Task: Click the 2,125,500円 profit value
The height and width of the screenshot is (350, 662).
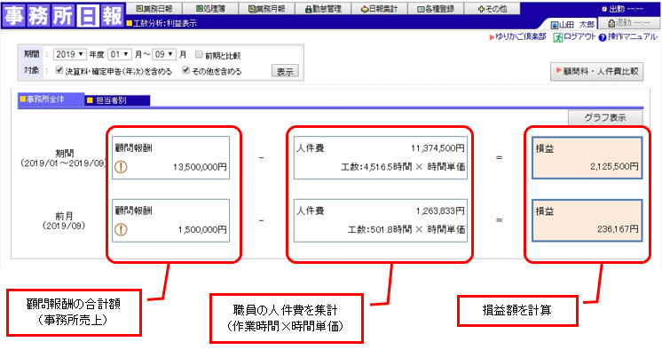Action: 614,166
